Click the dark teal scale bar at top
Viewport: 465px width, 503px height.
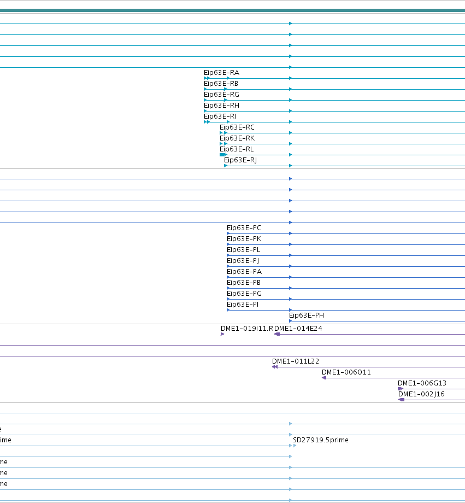233,10
